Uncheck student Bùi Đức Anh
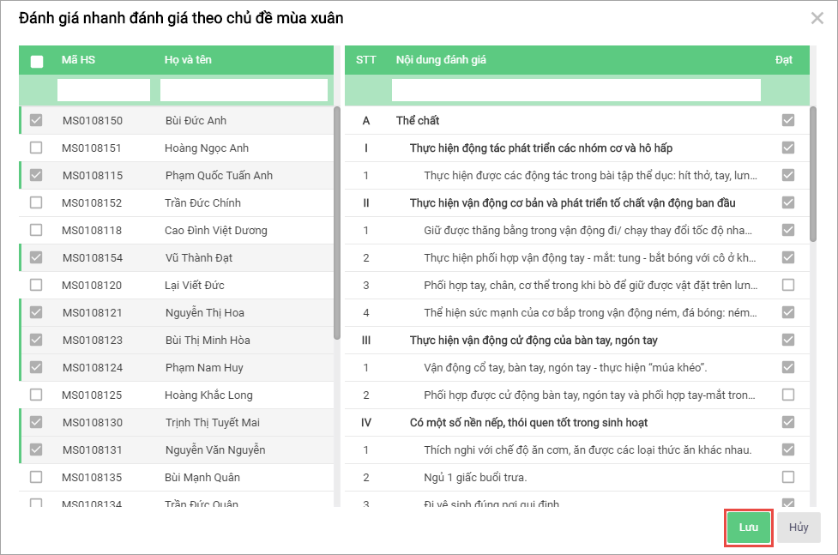This screenshot has height=555, width=838. coord(36,120)
